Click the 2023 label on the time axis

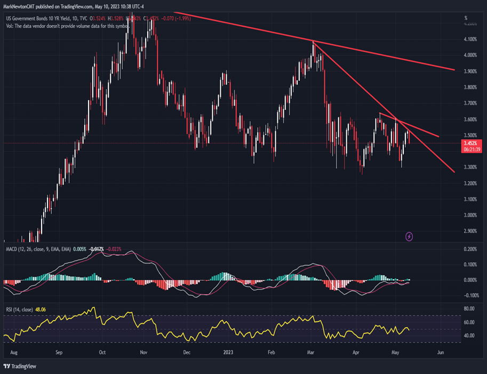tap(229, 353)
